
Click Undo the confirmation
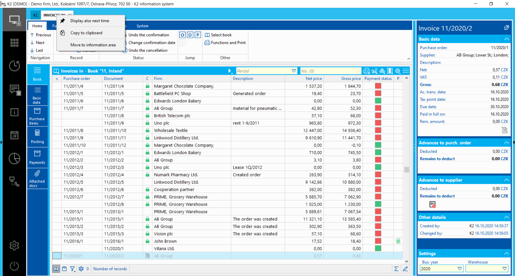click(149, 35)
